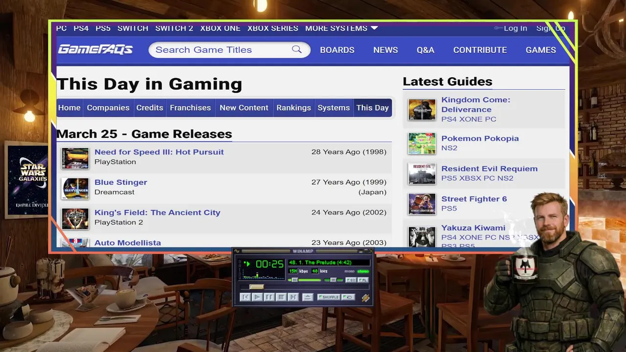This screenshot has width=626, height=352.
Task: Toggle Winamp equalizer (EQ) window
Action: [351, 280]
